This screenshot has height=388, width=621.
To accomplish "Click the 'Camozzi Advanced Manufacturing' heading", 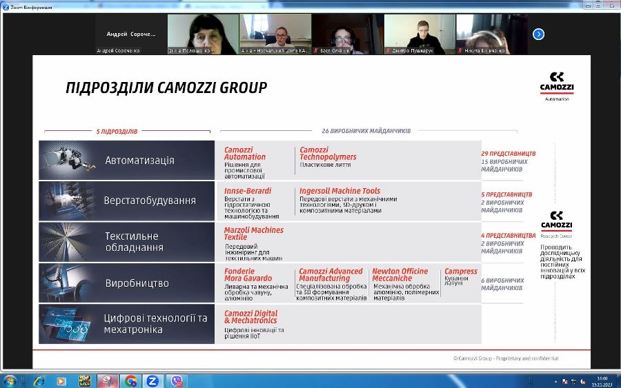I will pos(331,275).
